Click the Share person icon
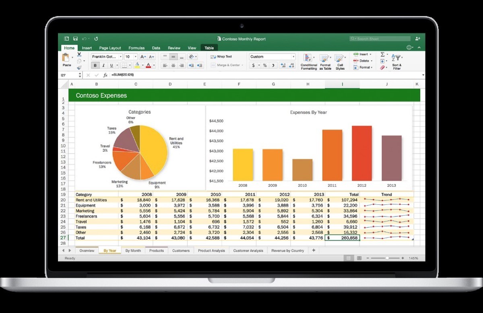This screenshot has width=483, height=313. 417,39
